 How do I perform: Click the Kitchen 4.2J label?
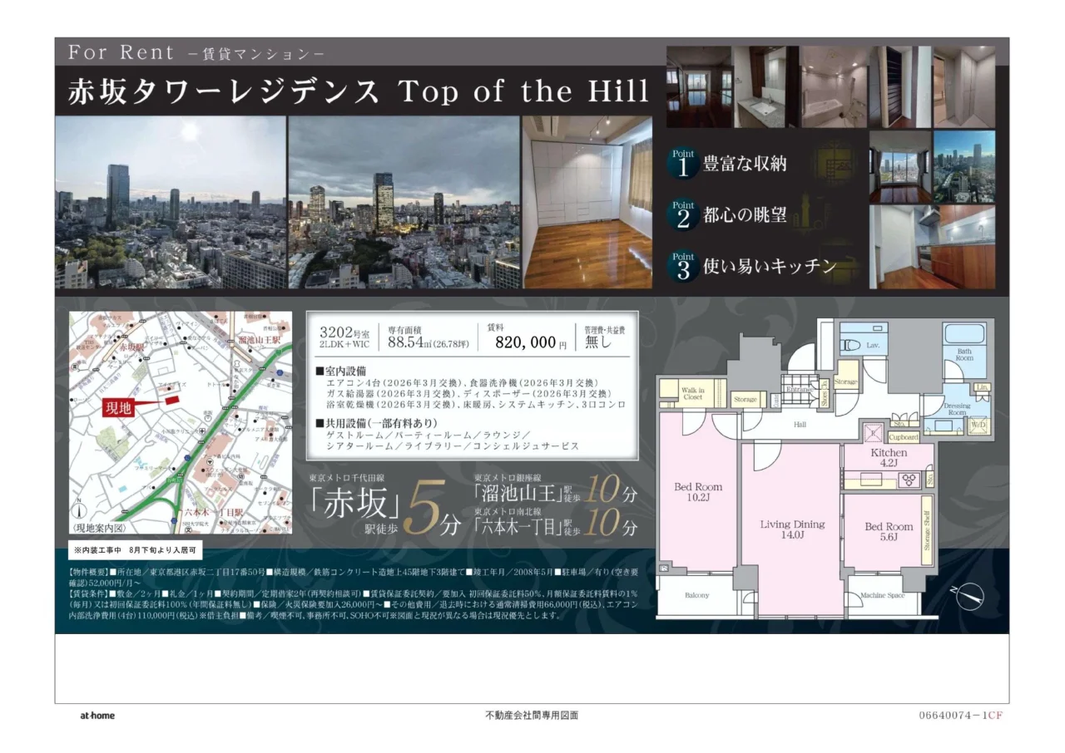coord(889,458)
